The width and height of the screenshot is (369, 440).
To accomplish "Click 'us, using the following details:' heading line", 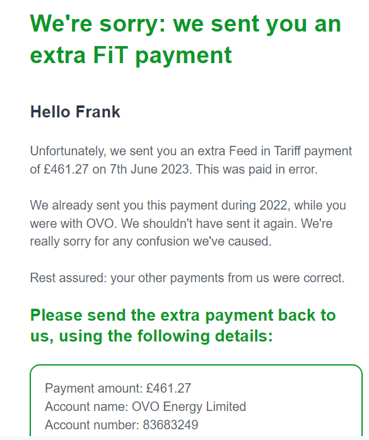I will [151, 336].
